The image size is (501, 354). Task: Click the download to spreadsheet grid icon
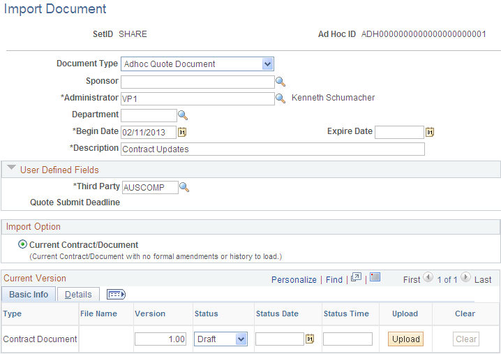pyautogui.click(x=375, y=277)
